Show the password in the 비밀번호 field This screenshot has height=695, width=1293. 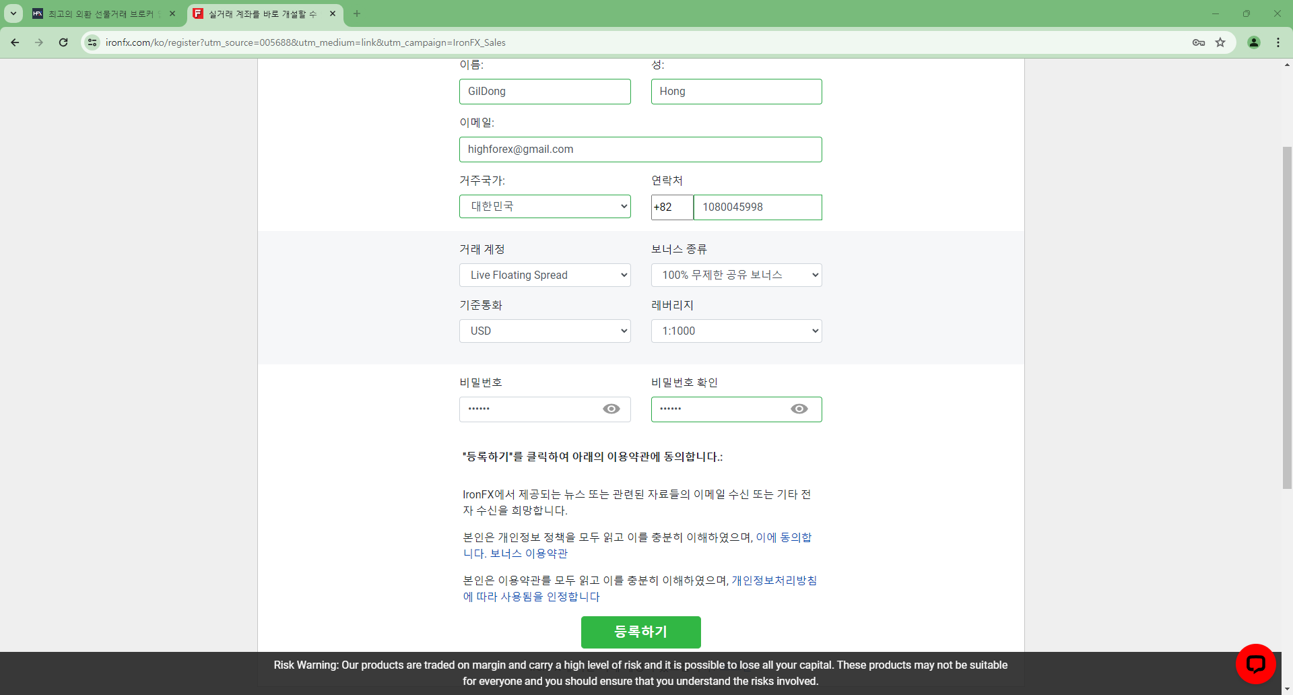tap(611, 409)
